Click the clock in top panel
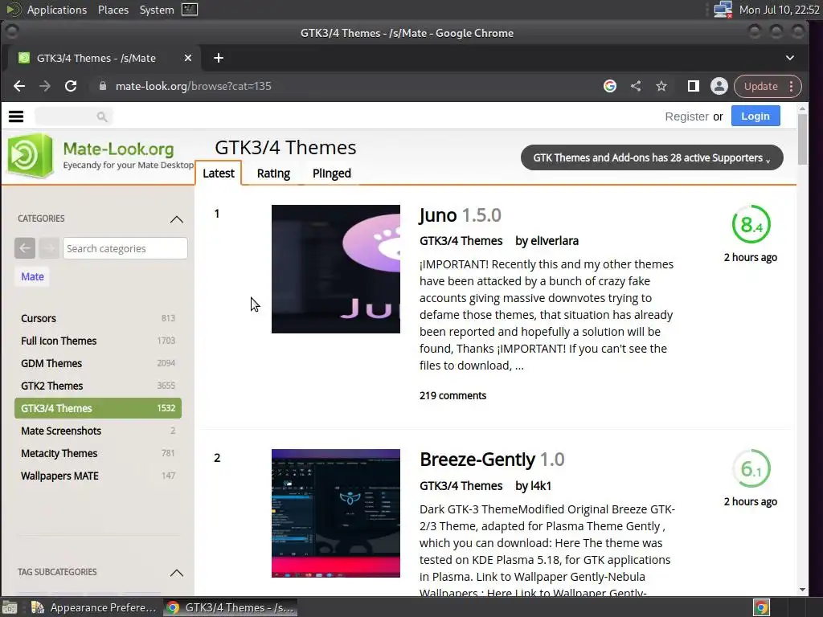 pyautogui.click(x=779, y=10)
